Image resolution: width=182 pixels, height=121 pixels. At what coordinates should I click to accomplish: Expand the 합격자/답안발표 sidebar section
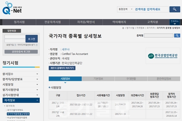[21, 79]
